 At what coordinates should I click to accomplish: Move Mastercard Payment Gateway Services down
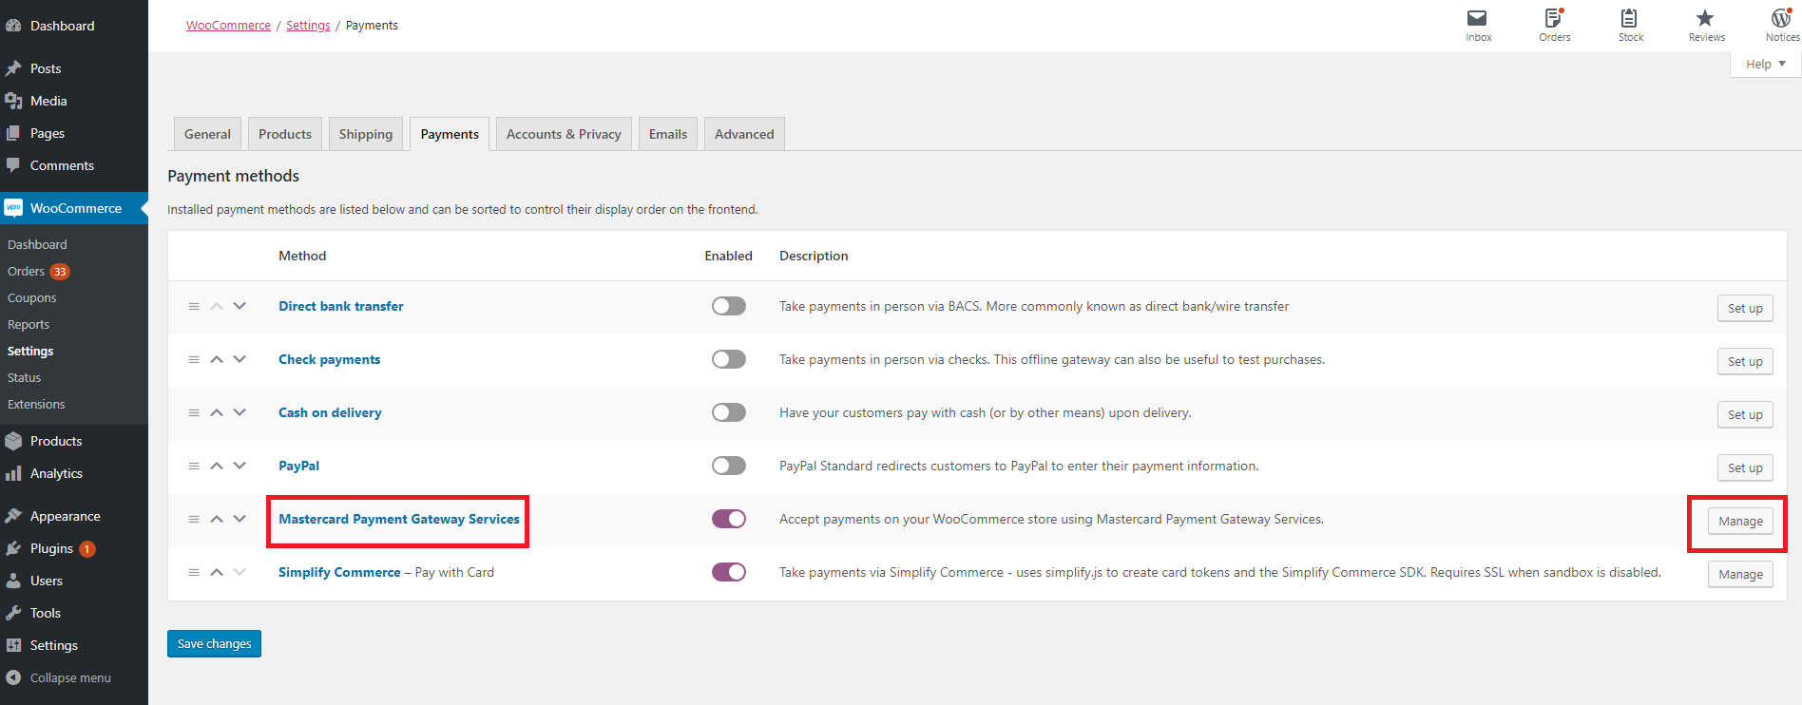click(240, 519)
